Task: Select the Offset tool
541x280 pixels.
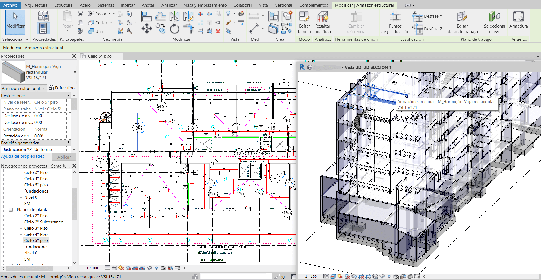Action: pos(160,16)
